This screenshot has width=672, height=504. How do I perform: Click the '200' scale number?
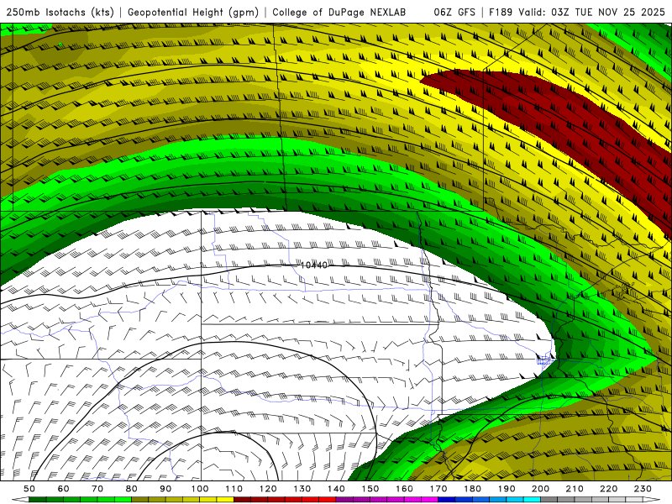540,489
